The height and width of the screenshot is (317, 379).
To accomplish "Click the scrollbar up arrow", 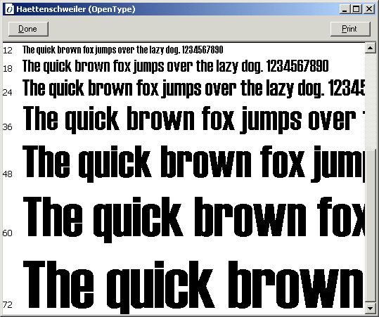I will point(370,48).
